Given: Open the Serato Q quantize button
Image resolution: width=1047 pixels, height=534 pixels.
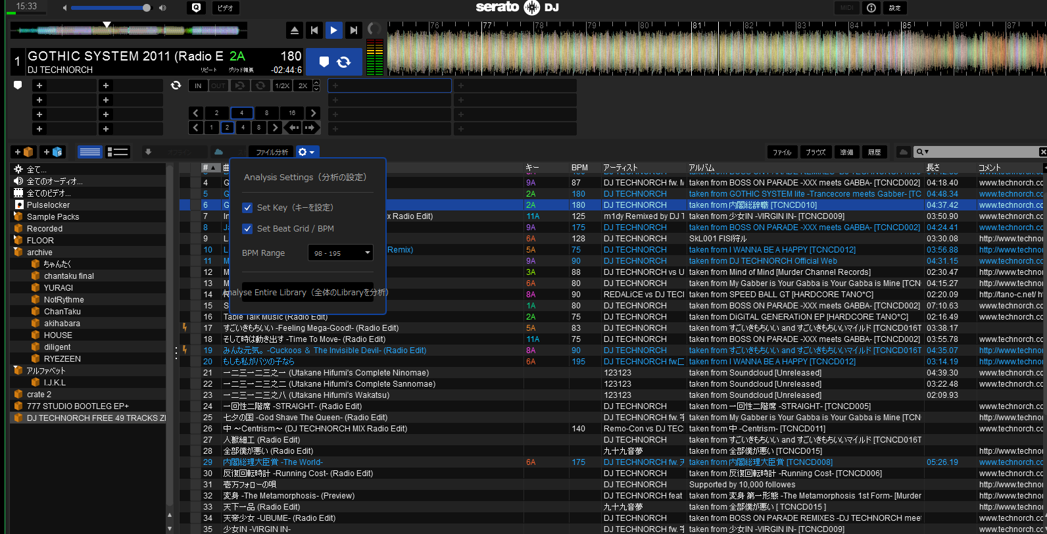Looking at the screenshot, I should [x=196, y=8].
